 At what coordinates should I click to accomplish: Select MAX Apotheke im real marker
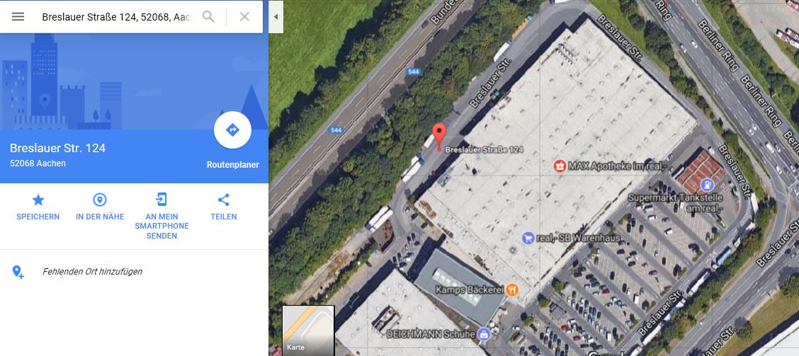(x=560, y=166)
